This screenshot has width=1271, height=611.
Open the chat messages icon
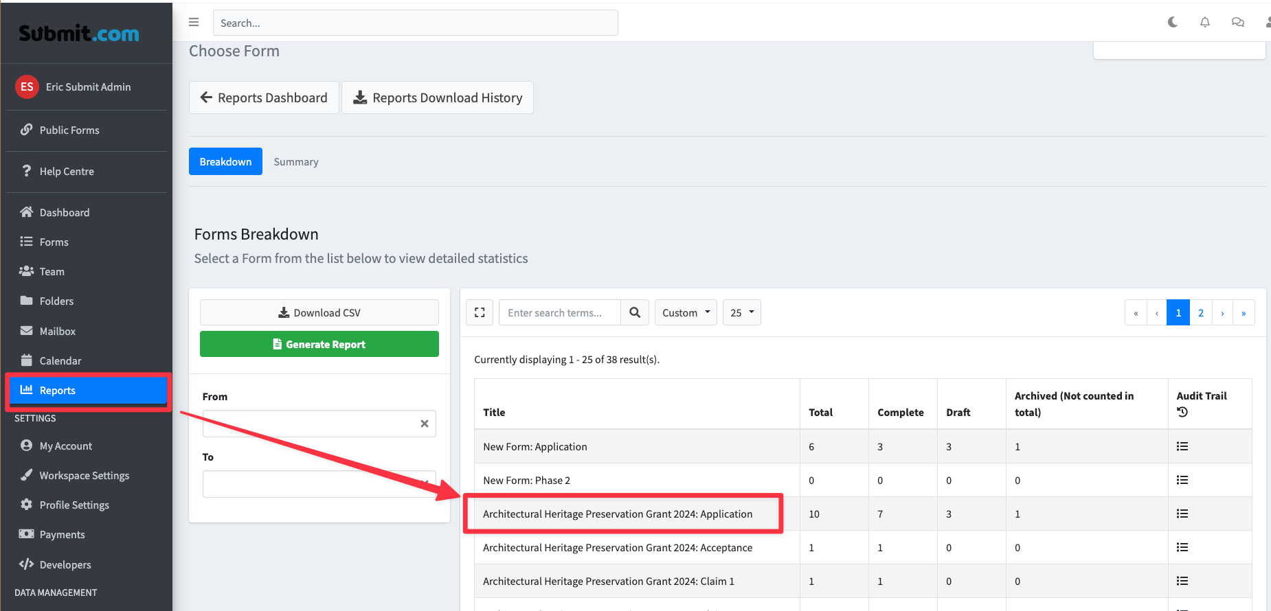(x=1238, y=22)
